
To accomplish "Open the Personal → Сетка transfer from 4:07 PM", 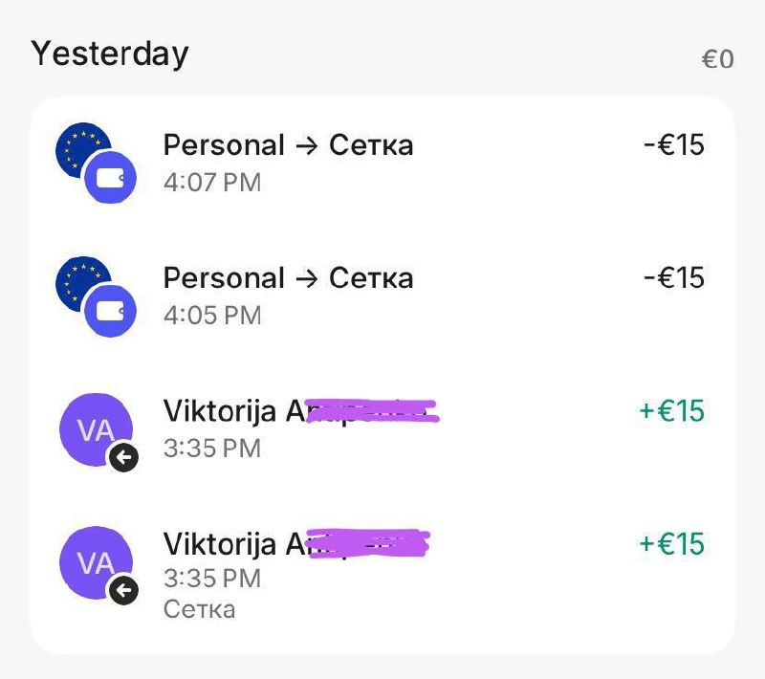I will click(288, 145).
